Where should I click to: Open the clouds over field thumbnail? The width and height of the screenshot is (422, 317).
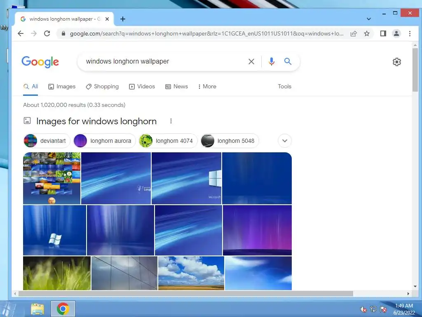[191, 273]
